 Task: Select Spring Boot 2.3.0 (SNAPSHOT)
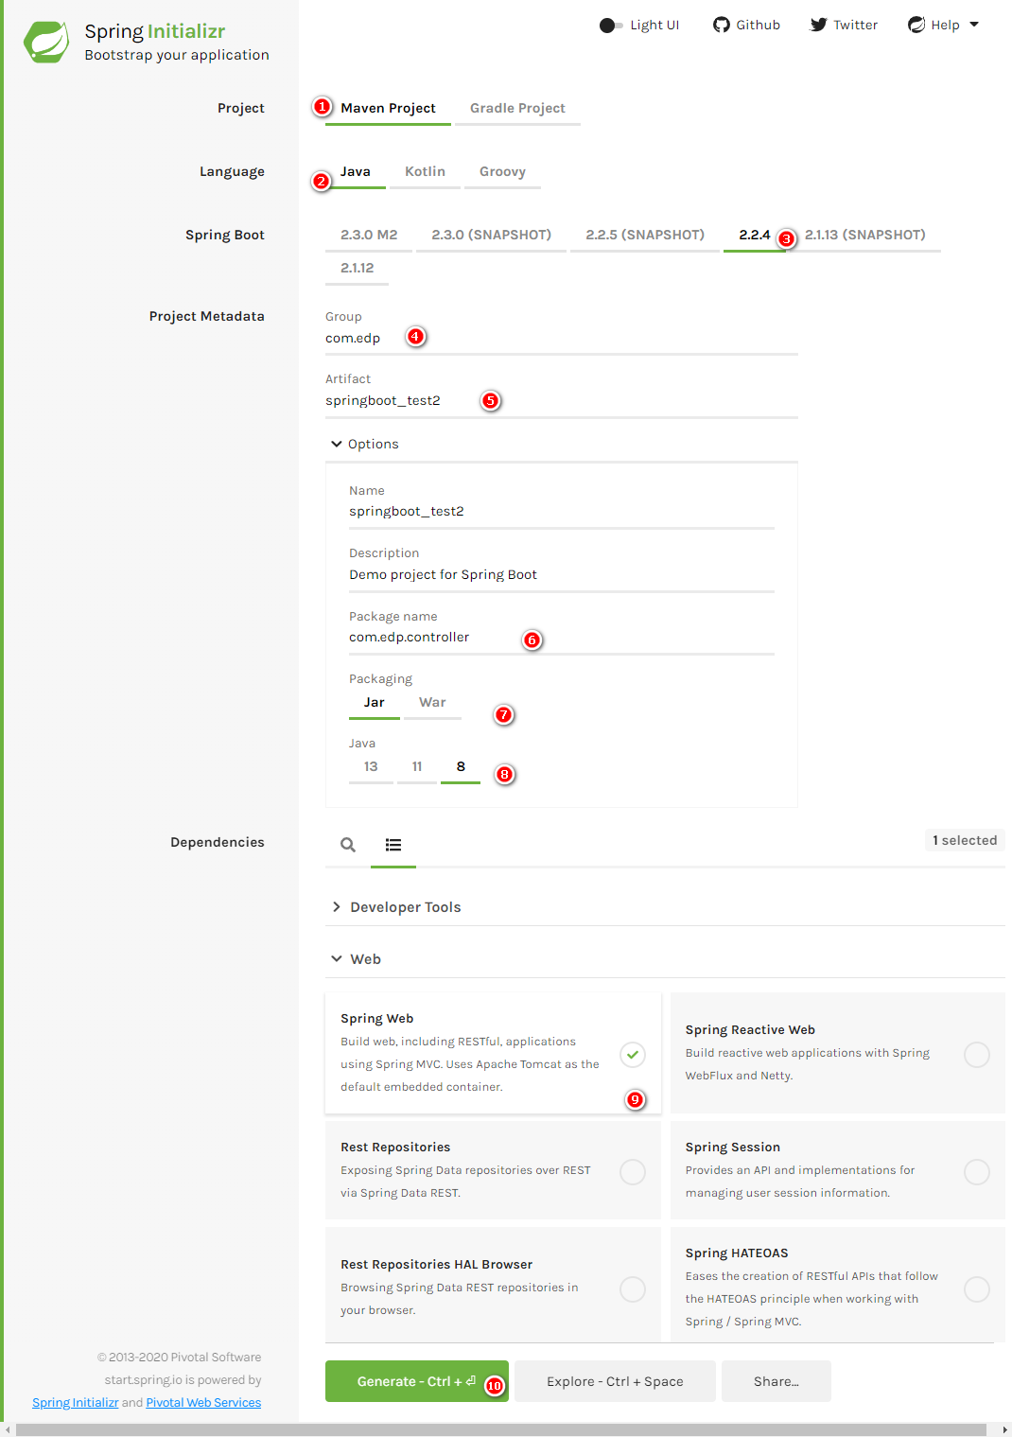click(x=491, y=235)
